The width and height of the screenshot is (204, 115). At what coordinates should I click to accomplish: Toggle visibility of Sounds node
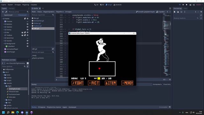(x=27, y=41)
